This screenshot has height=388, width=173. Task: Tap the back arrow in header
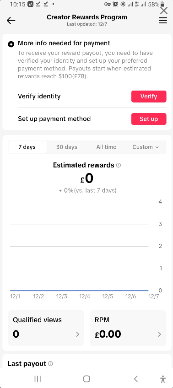(x=11, y=21)
